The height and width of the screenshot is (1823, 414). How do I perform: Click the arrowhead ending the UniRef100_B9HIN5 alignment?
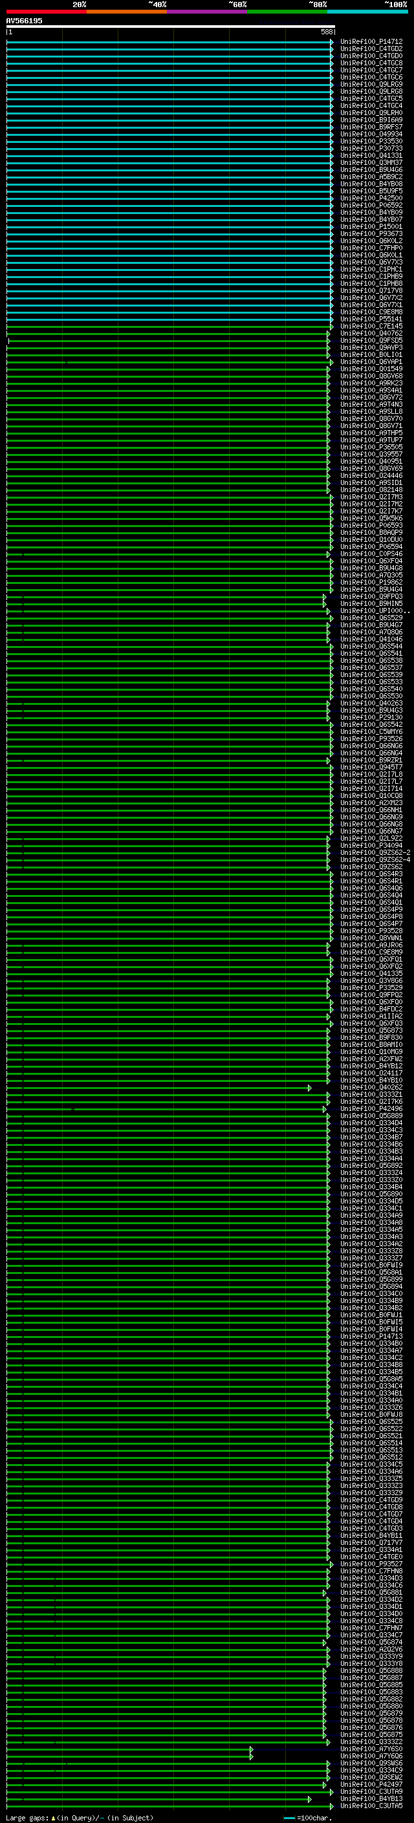(325, 603)
